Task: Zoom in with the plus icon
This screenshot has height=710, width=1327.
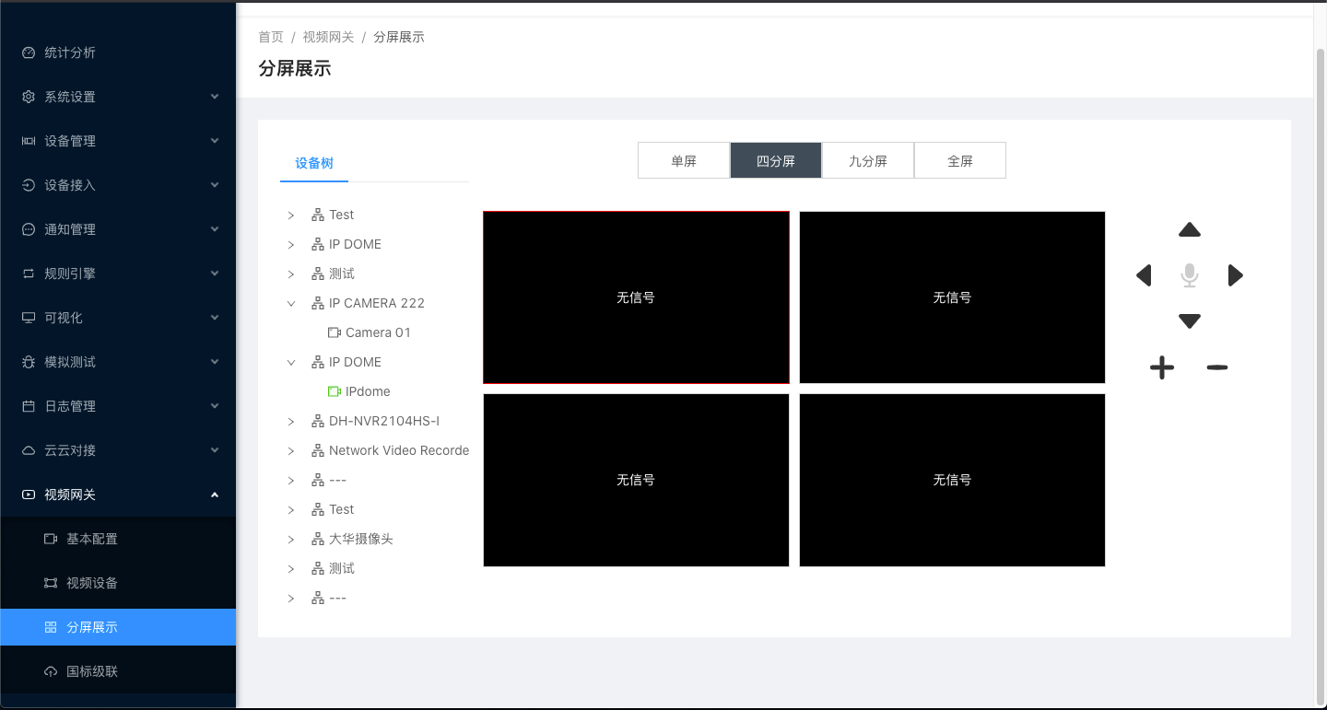Action: click(x=1162, y=368)
